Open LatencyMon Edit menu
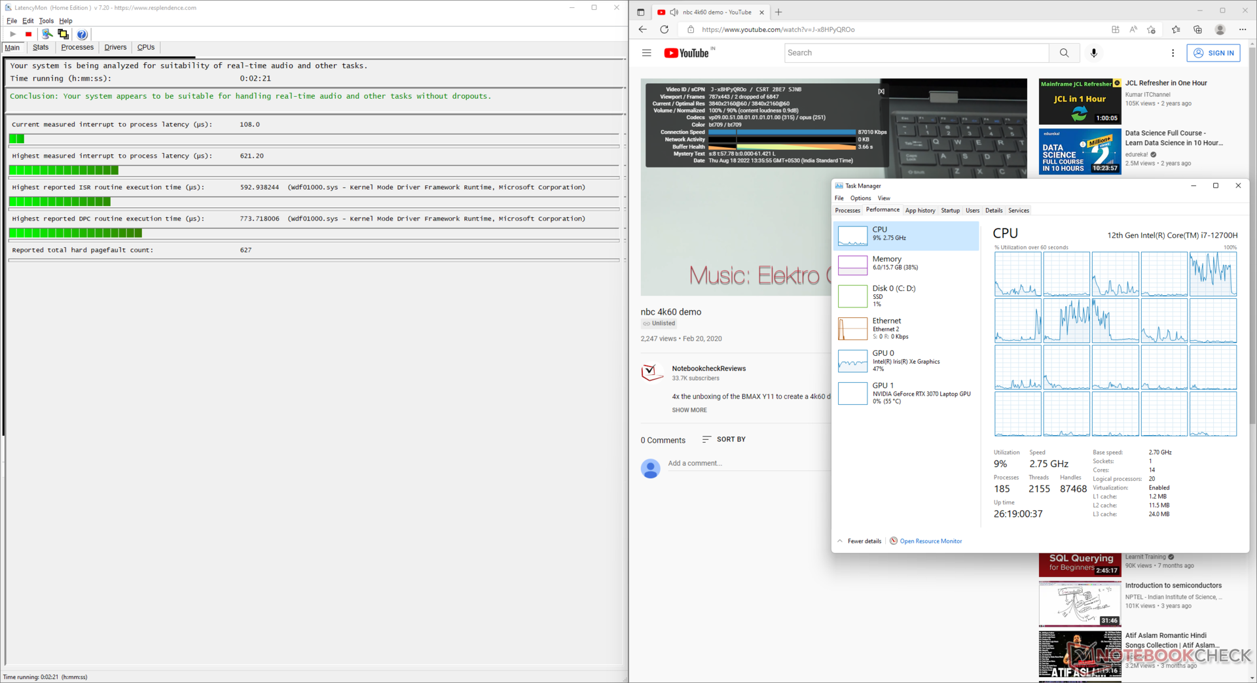This screenshot has height=683, width=1257. pos(28,21)
